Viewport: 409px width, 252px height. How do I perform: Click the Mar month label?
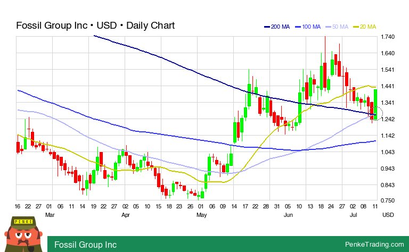(50, 215)
